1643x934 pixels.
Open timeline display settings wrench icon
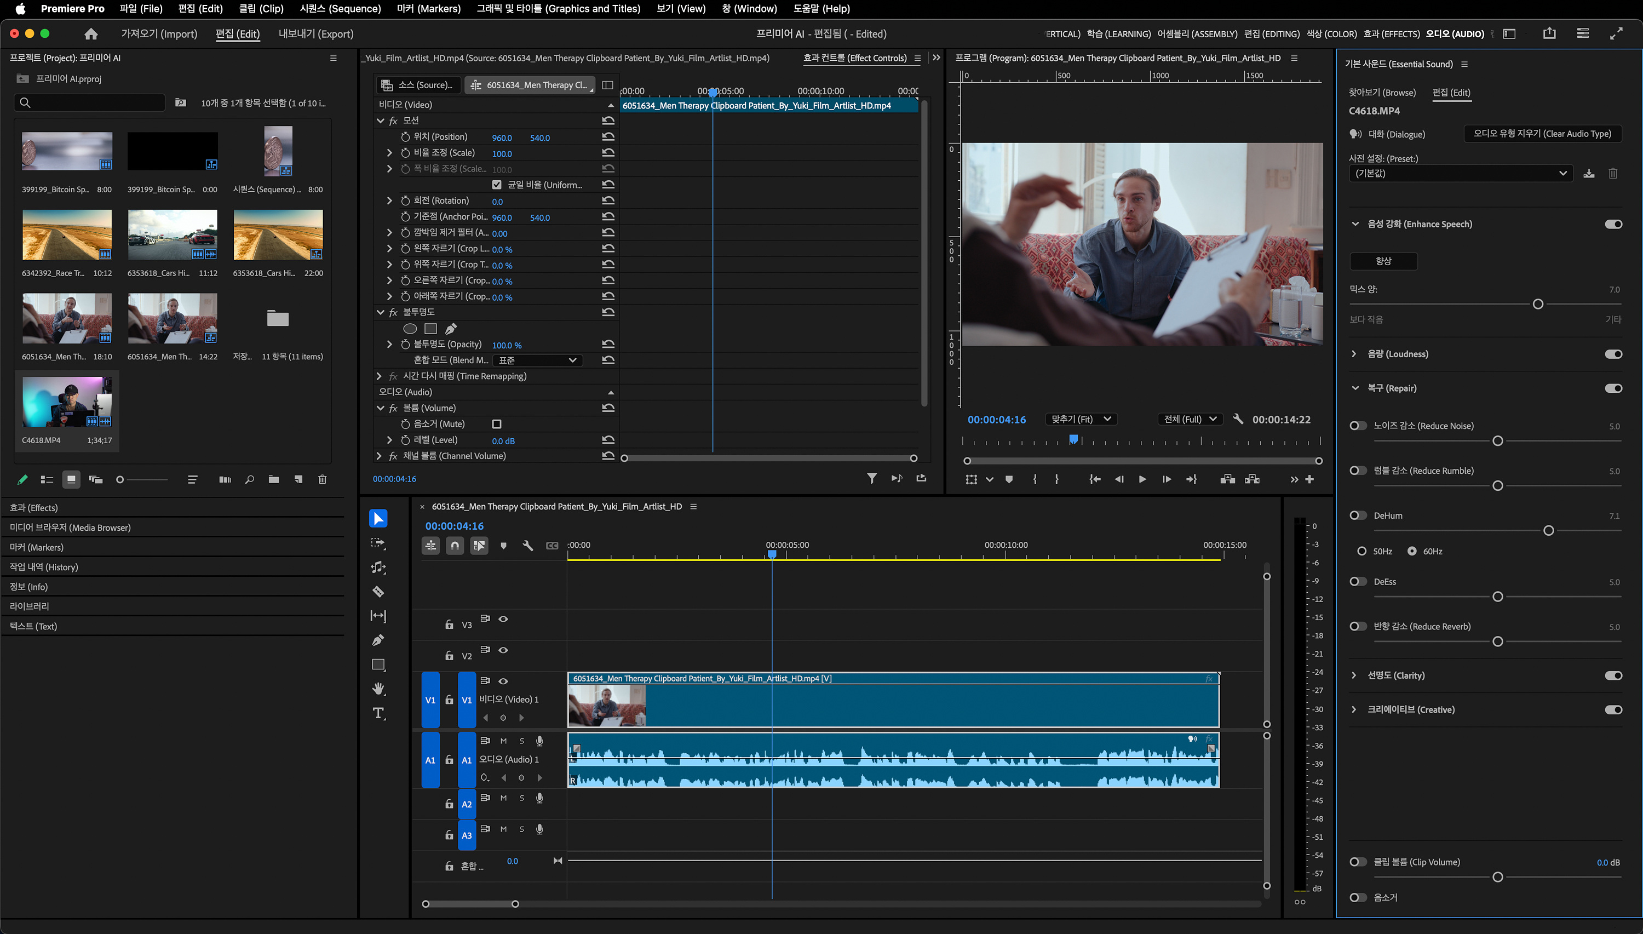pos(528,546)
